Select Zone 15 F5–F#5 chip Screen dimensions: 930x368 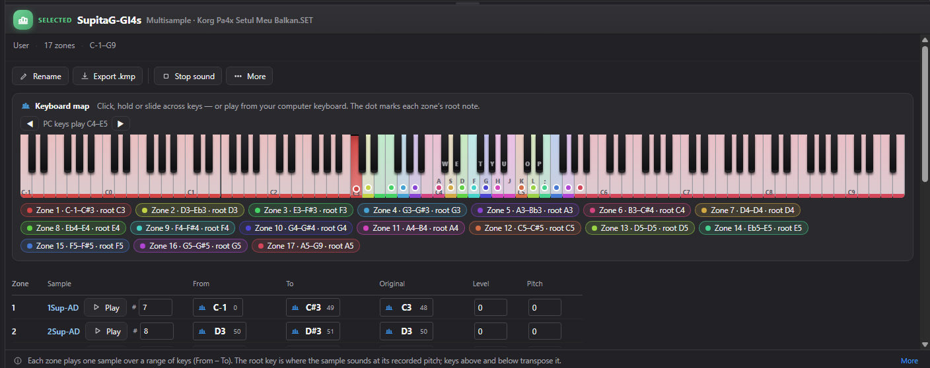[x=75, y=246]
